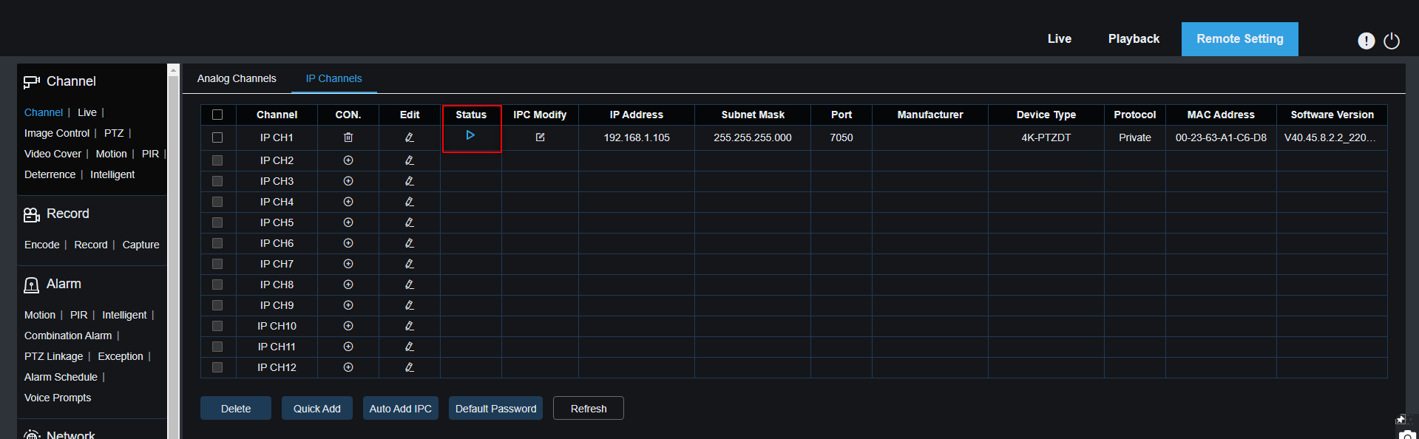Switch to the IP Channels tab

click(334, 78)
